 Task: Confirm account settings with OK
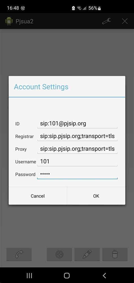(x=96, y=196)
